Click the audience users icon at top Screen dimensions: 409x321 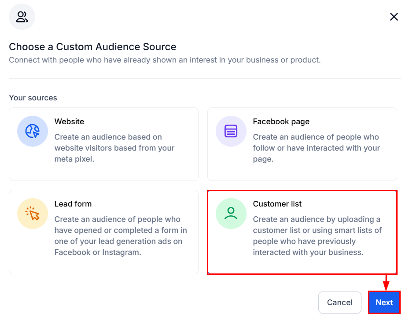point(22,17)
